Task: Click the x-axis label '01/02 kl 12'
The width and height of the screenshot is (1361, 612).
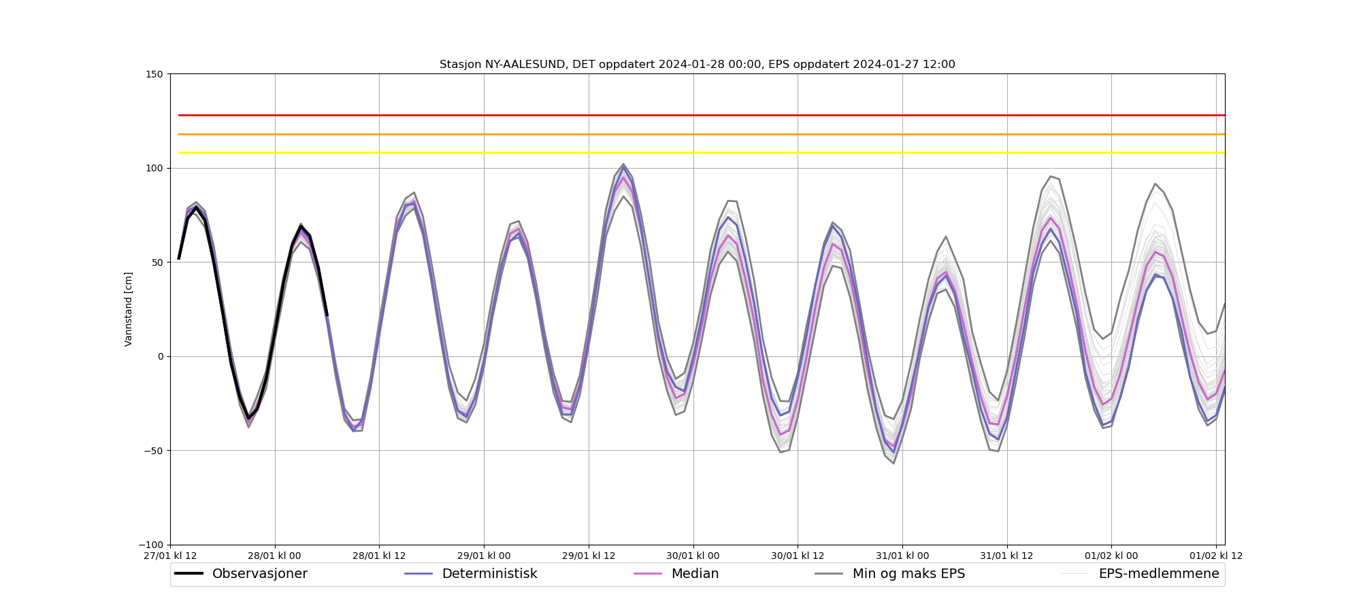Action: click(1216, 556)
